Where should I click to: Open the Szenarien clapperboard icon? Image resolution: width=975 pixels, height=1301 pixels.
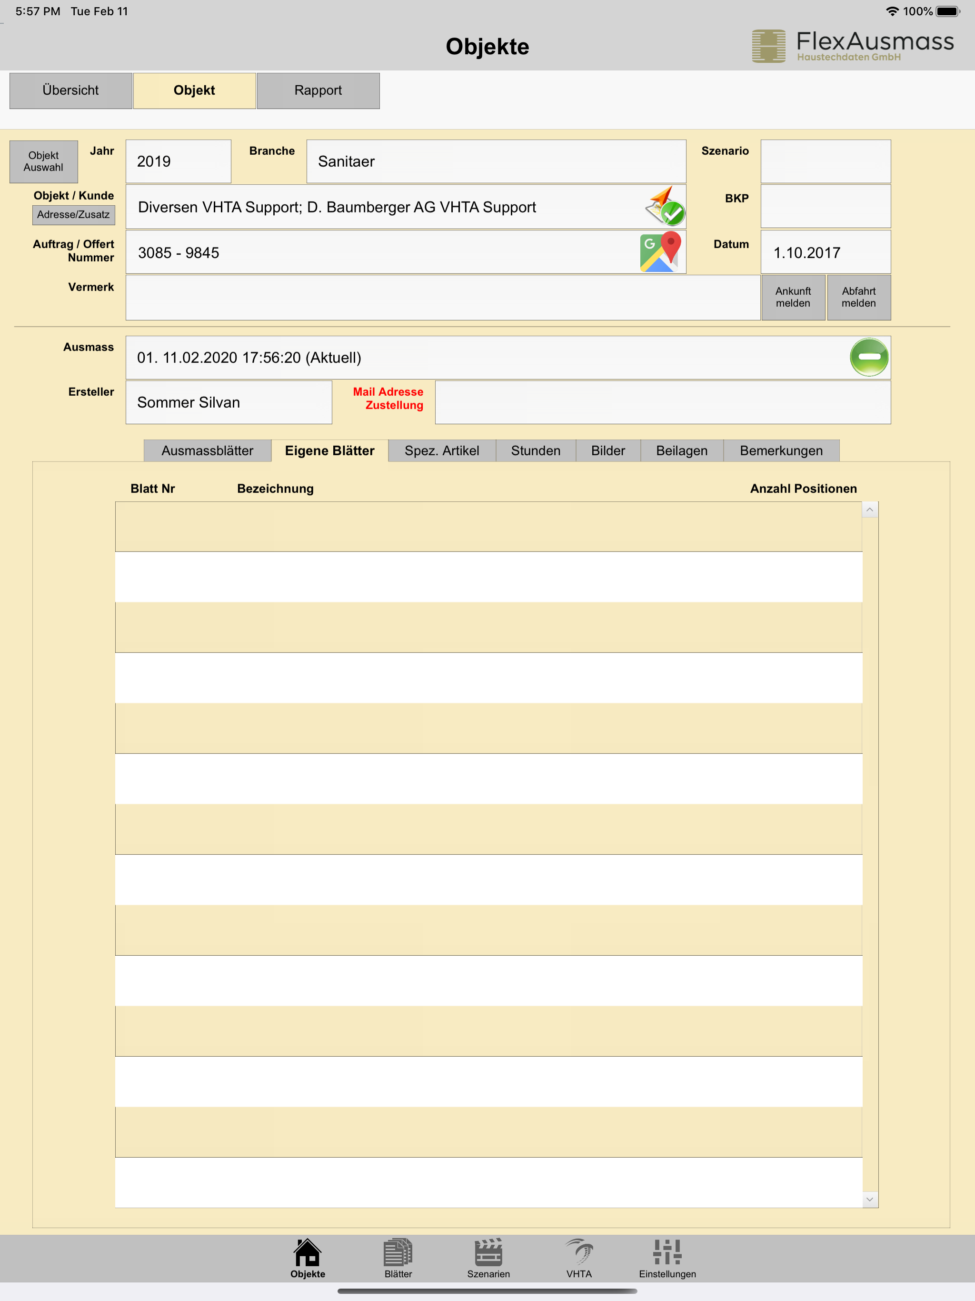click(488, 1258)
